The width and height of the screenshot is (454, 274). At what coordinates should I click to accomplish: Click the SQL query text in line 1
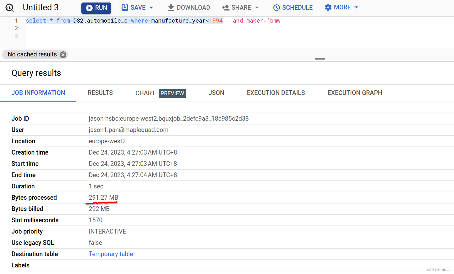point(154,21)
